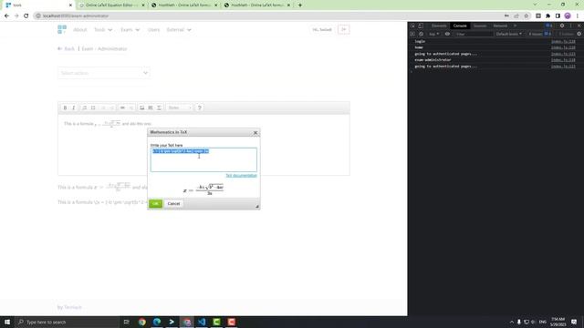Switch to the Online LaTeX Equation Editor tab
The width and height of the screenshot is (584, 328).
111,5
